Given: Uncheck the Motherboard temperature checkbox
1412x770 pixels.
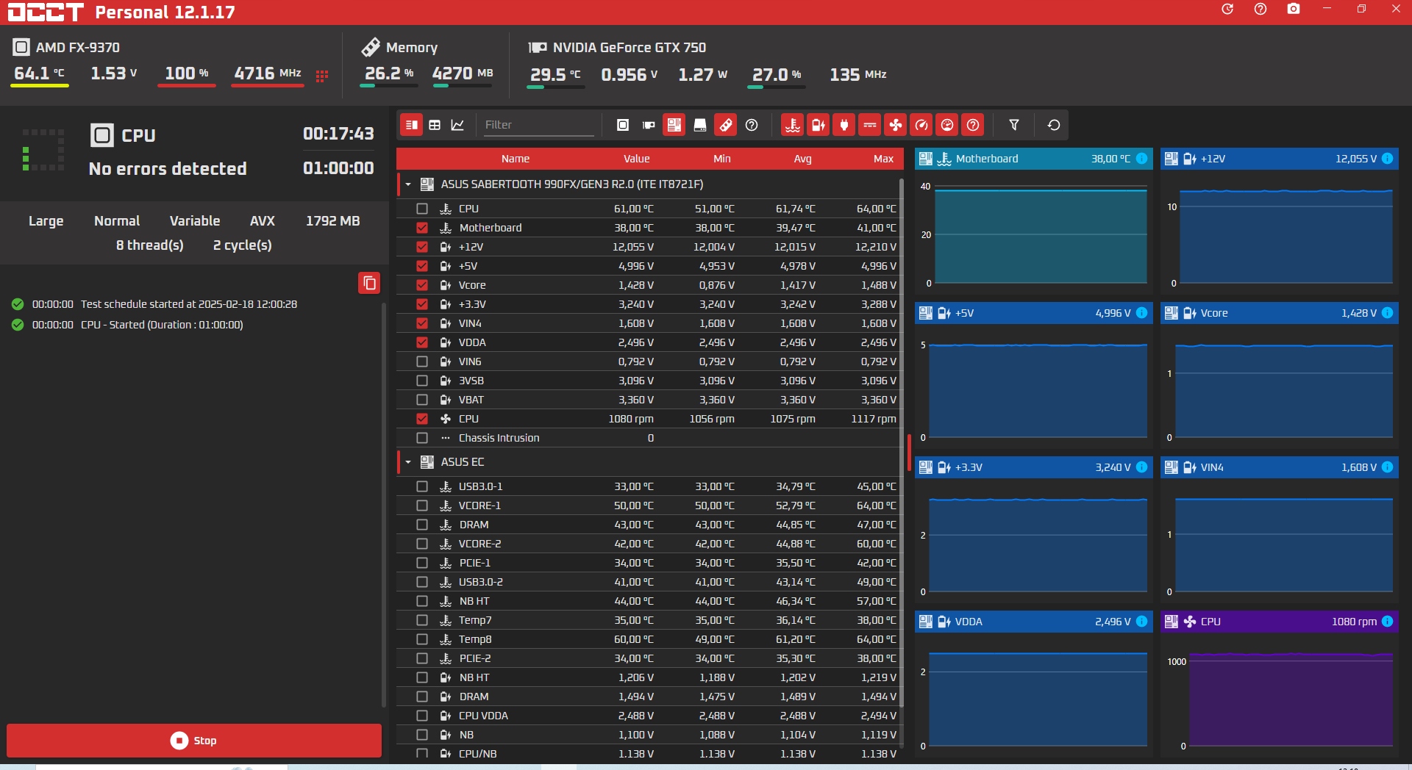Looking at the screenshot, I should click(x=422, y=228).
